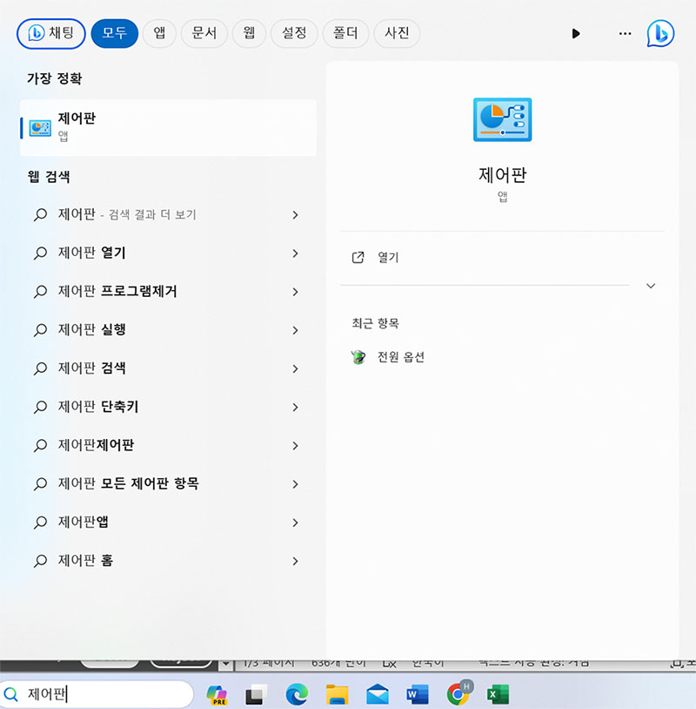Select web suggestion 제어판 단축키
The image size is (696, 709).
point(168,407)
